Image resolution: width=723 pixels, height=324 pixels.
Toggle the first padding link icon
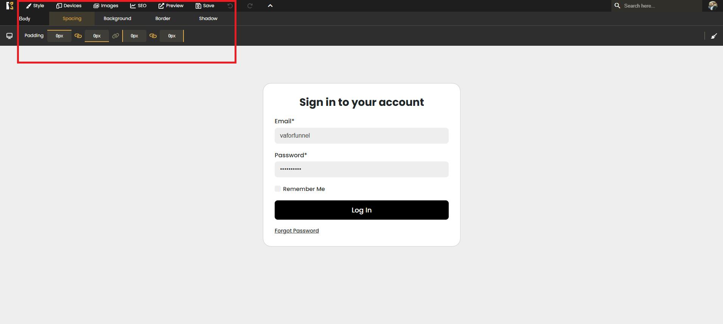[78, 36]
